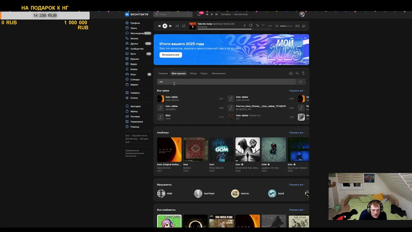The width and height of the screenshot is (412, 232).
Task: Open Клипы section
Action: pyautogui.click(x=134, y=69)
